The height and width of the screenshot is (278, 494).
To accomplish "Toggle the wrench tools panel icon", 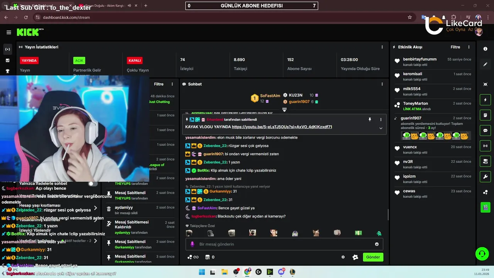I will point(485,177).
